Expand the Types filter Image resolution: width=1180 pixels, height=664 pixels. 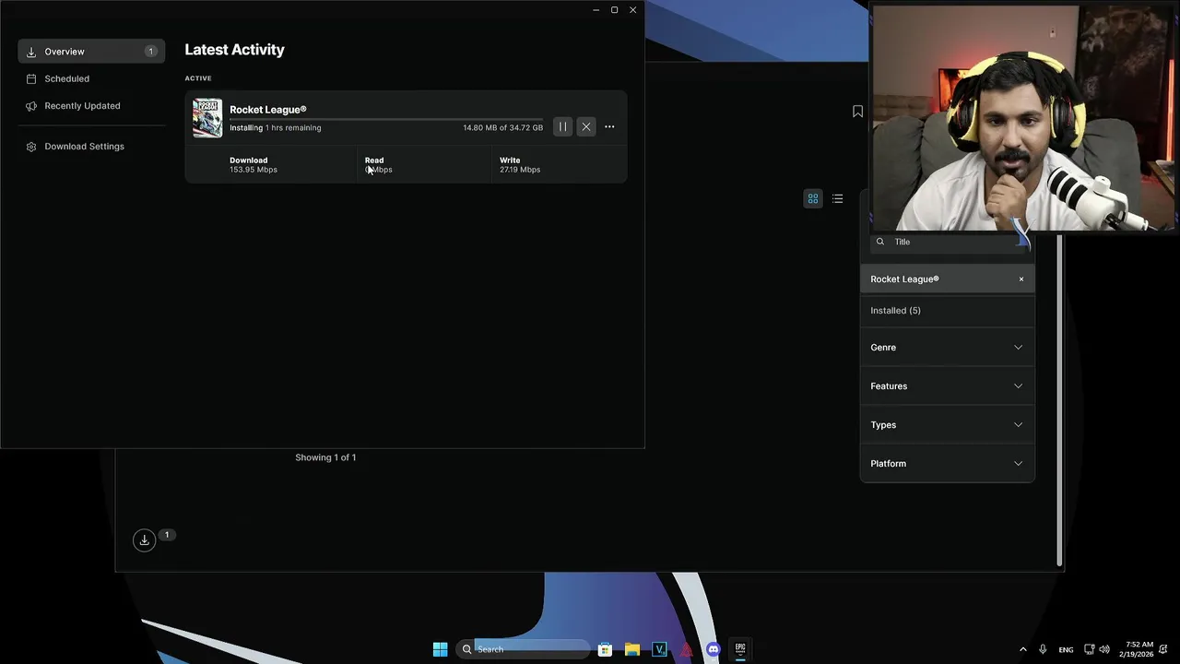point(948,425)
